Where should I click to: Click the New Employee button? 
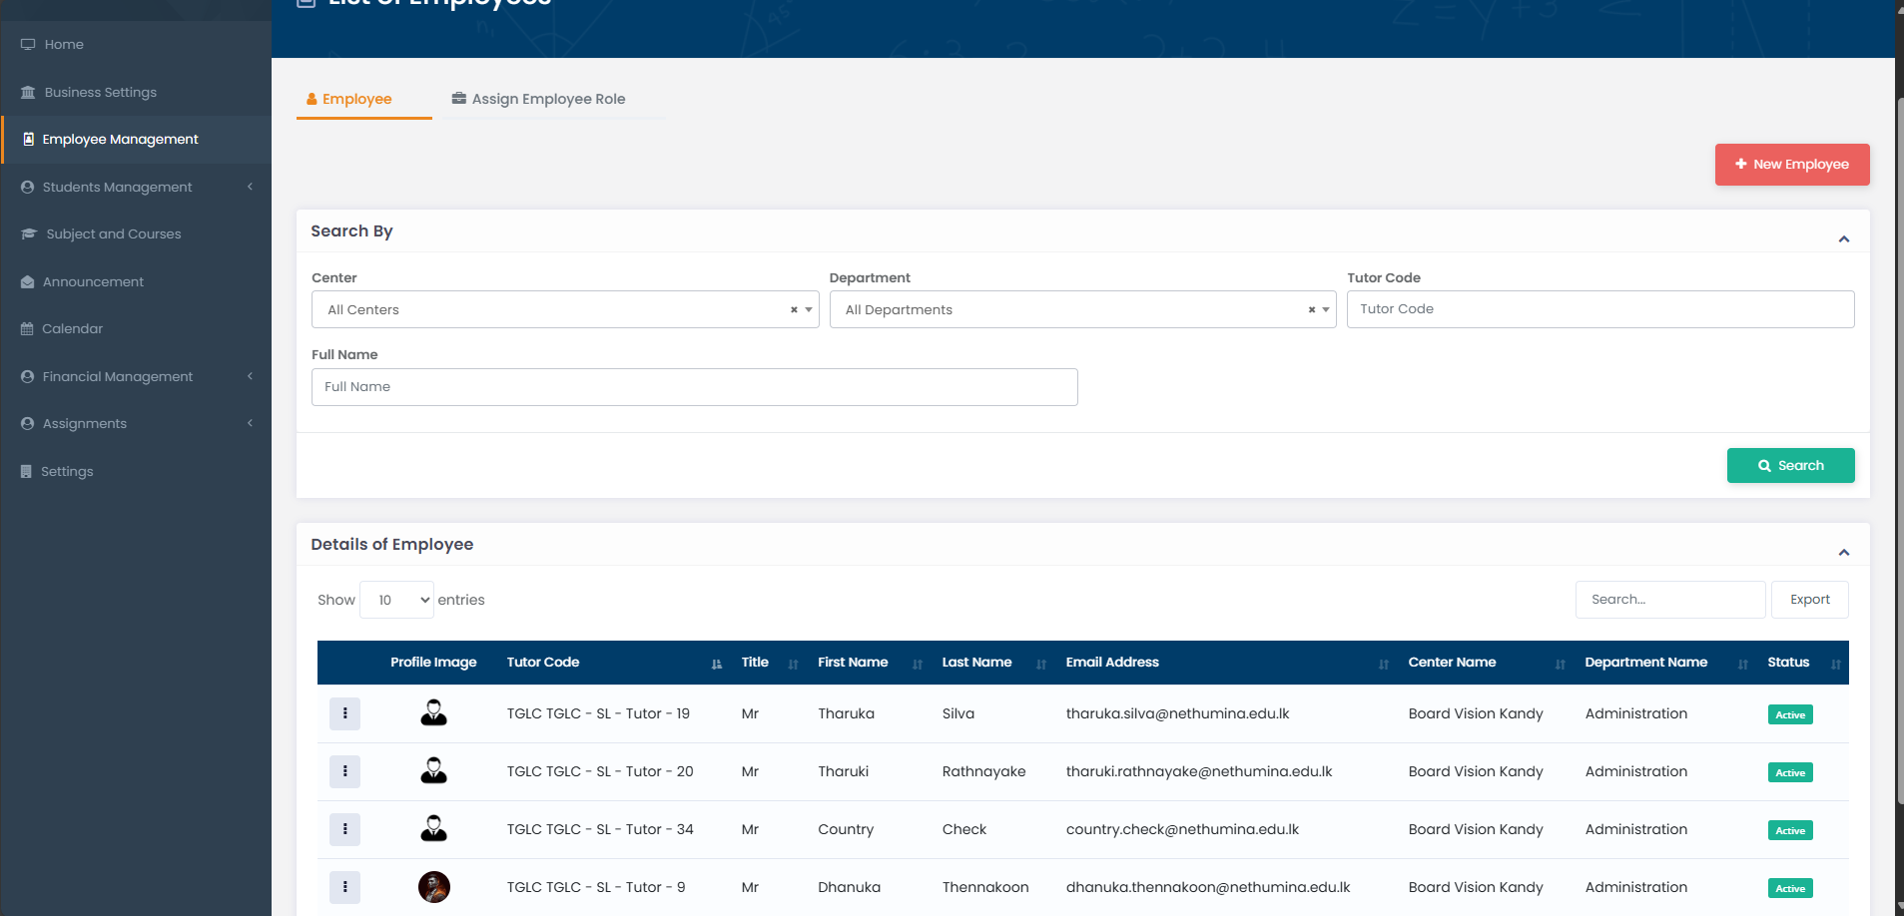click(x=1791, y=165)
